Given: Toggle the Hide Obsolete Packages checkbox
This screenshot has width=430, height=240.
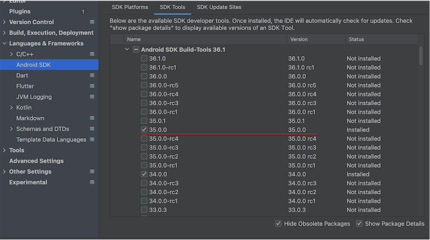Looking at the screenshot, I should [279, 224].
